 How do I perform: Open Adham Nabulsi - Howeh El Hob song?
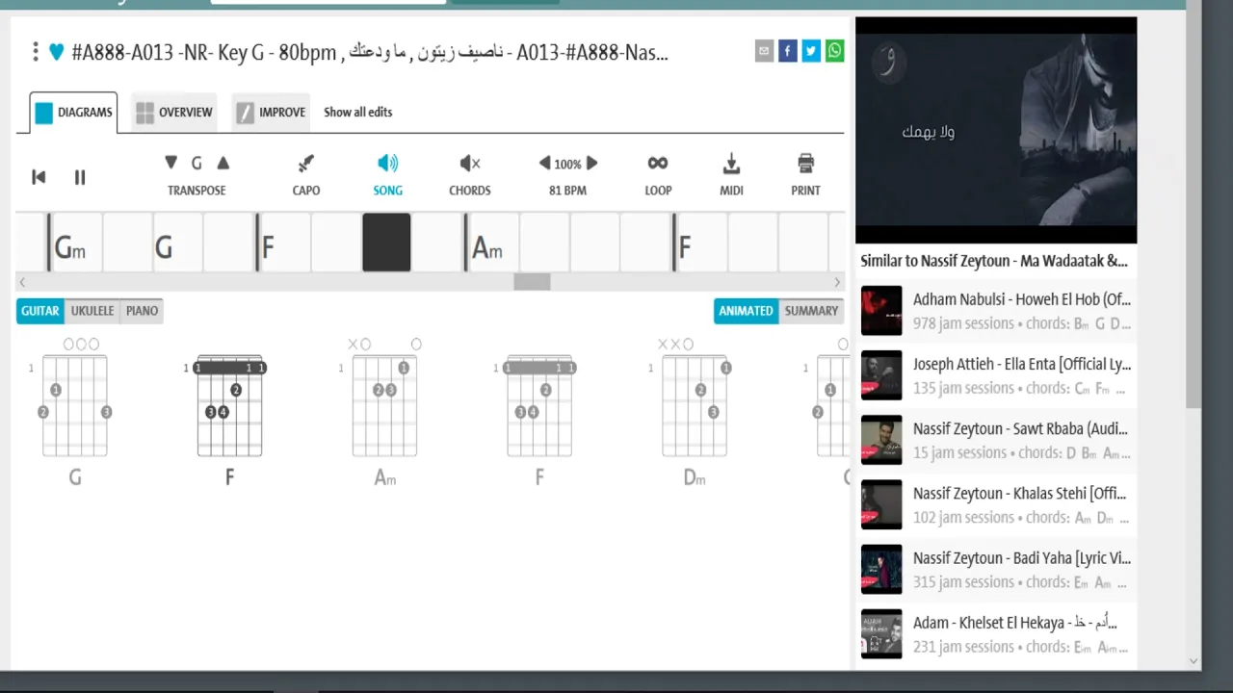tap(1021, 299)
